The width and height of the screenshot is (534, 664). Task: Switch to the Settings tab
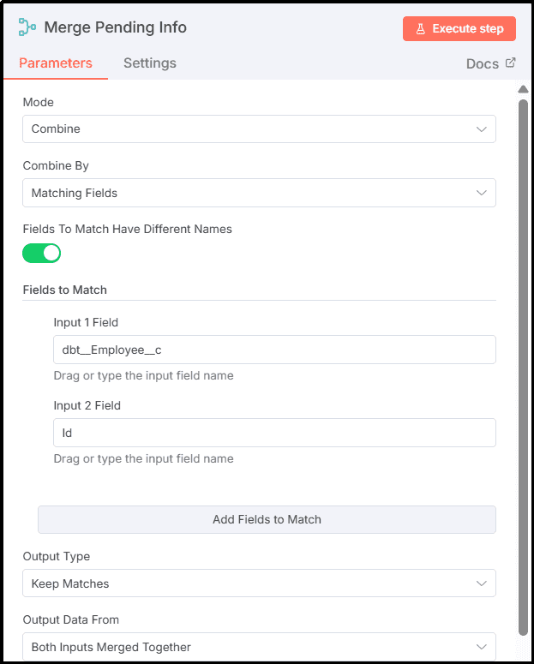point(150,63)
